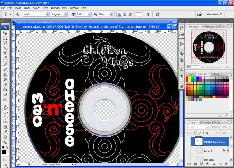Open the Analysis menu

click(55, 8)
